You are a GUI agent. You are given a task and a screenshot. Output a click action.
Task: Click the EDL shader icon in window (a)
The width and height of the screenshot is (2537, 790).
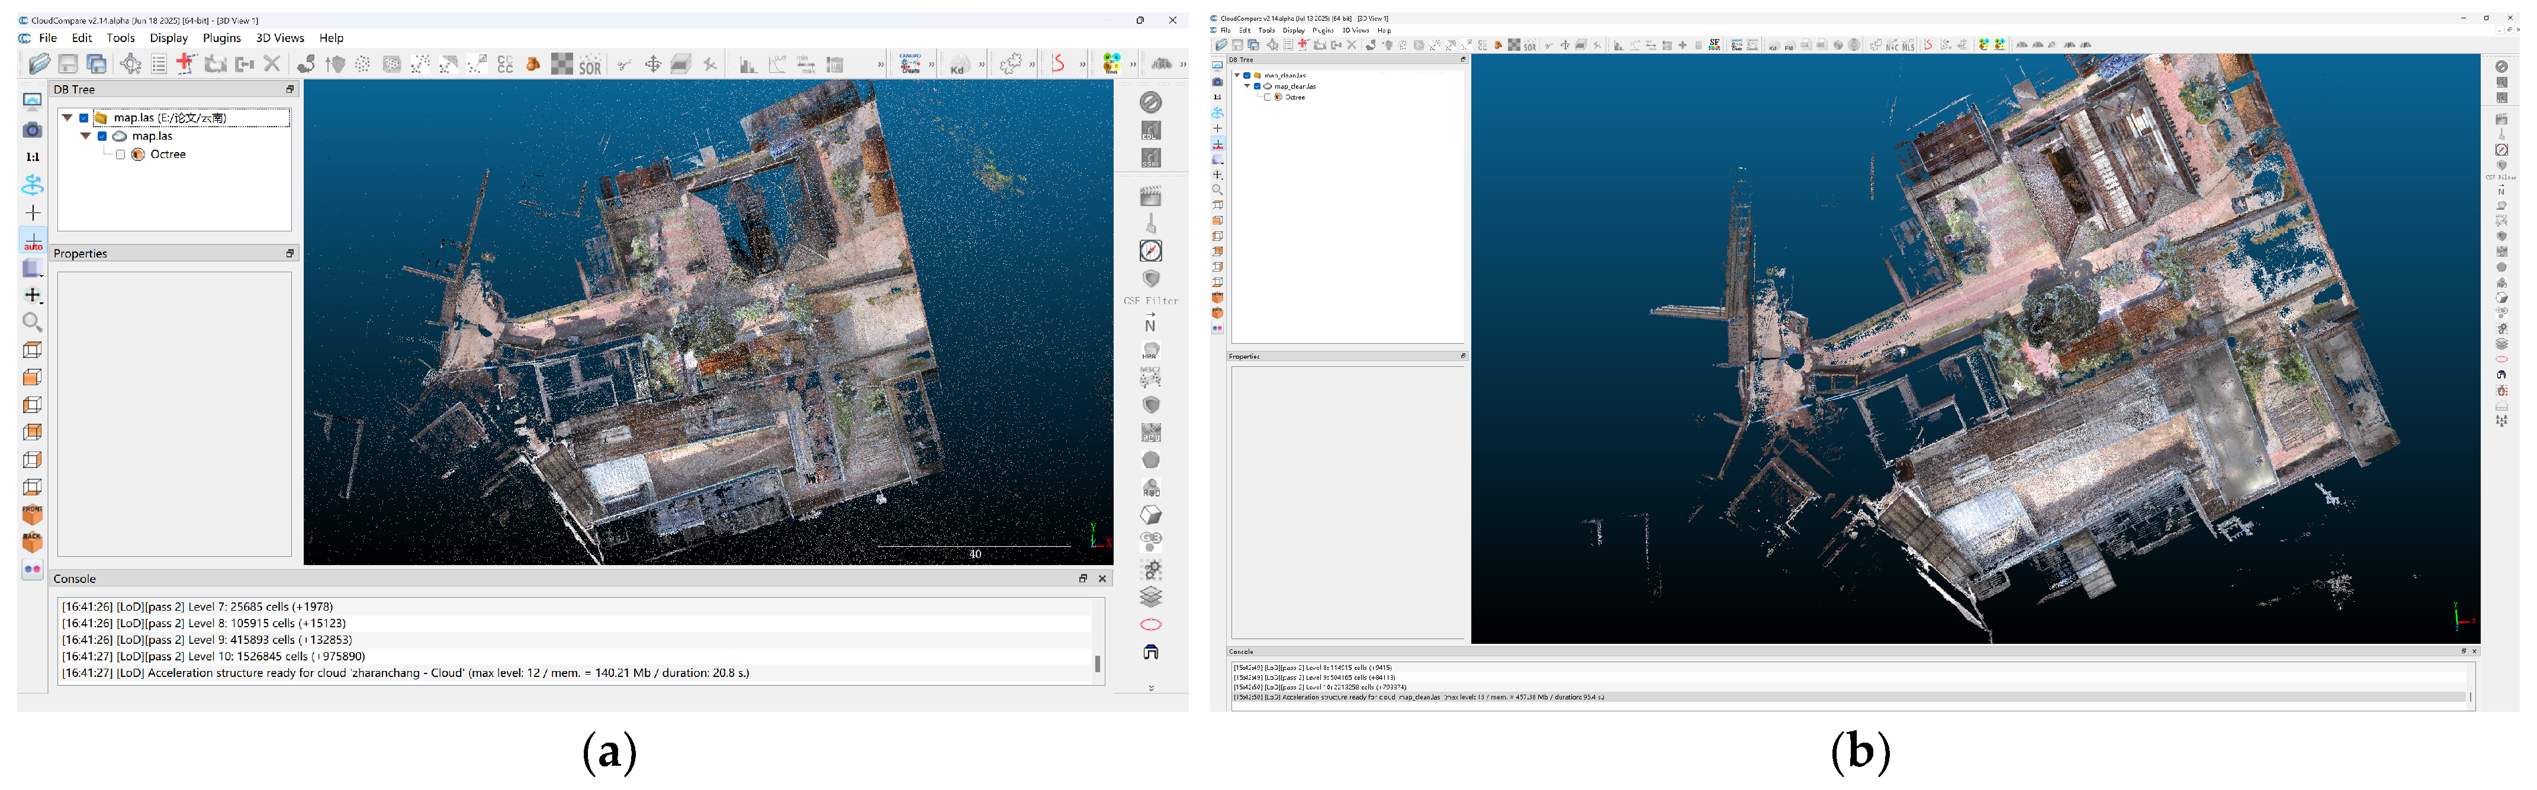pyautogui.click(x=1150, y=130)
